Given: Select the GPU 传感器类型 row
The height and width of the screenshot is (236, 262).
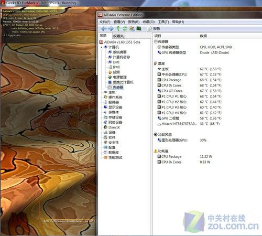Looking at the screenshot, I should point(193,52).
